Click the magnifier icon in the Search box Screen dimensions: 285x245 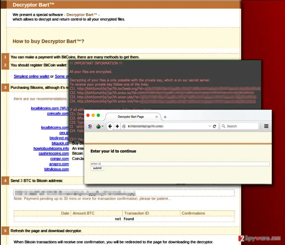(223, 126)
